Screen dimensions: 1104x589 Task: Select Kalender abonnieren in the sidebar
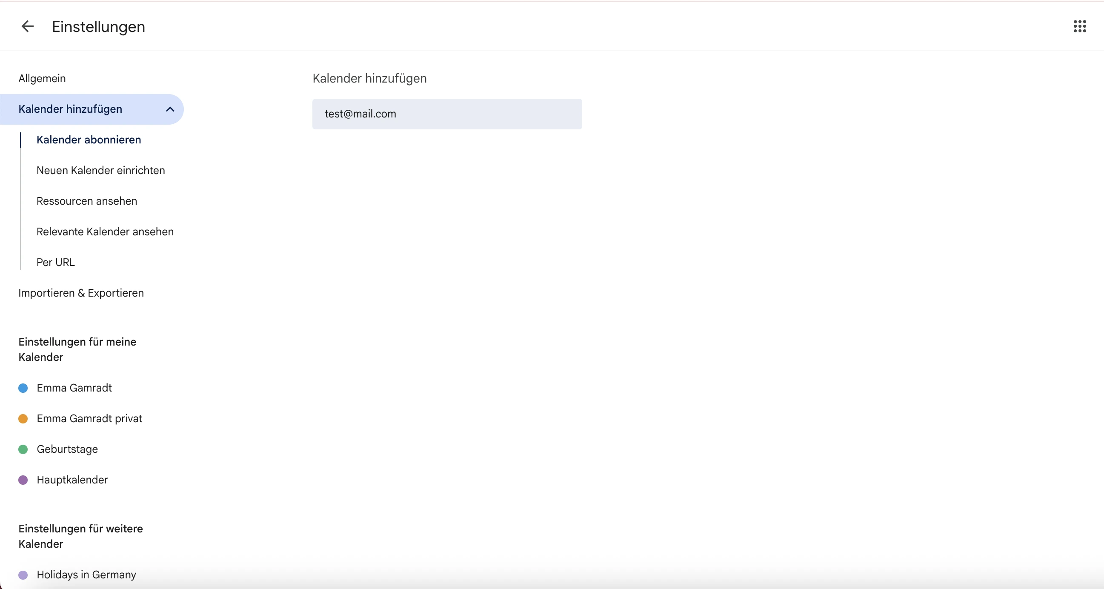pyautogui.click(x=89, y=140)
